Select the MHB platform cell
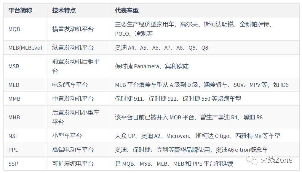 tap(25, 117)
